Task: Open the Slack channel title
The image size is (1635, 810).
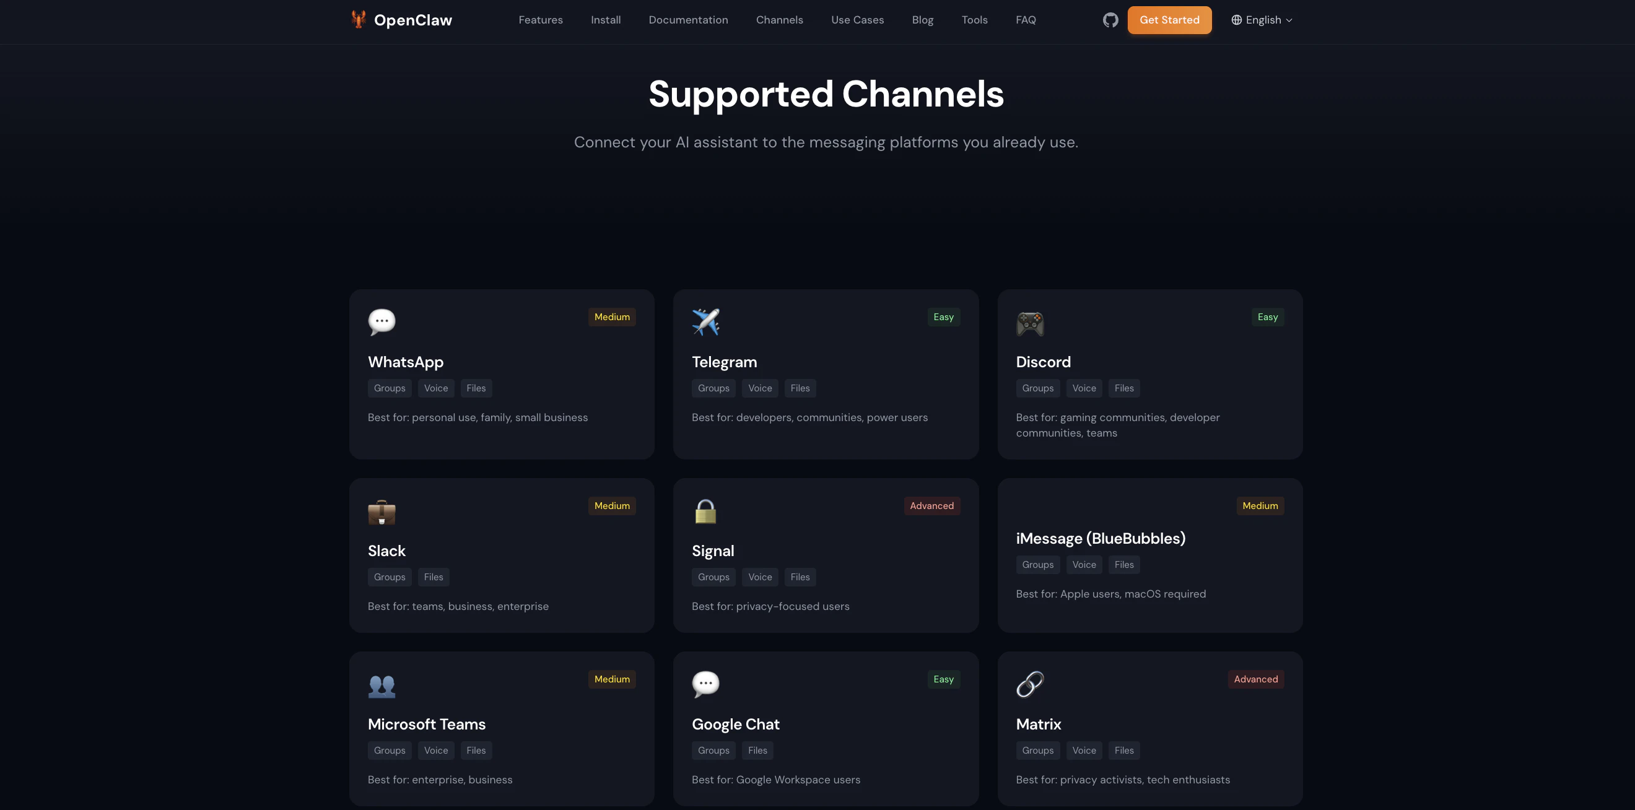Action: click(386, 551)
